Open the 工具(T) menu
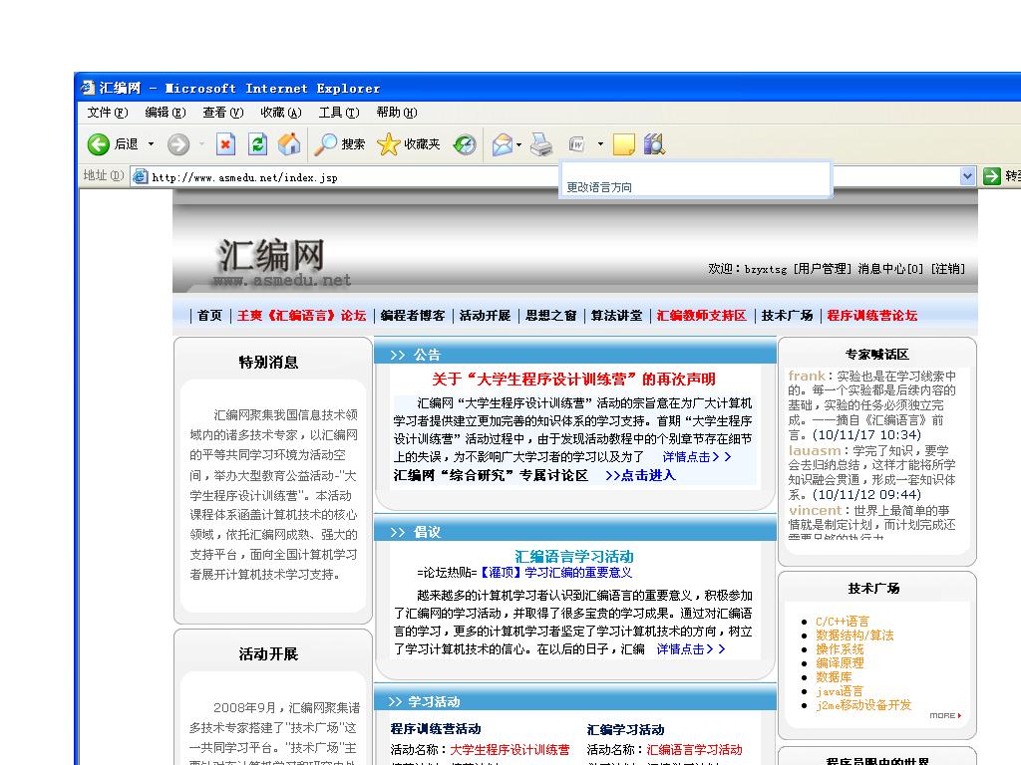This screenshot has width=1021, height=765. click(339, 113)
